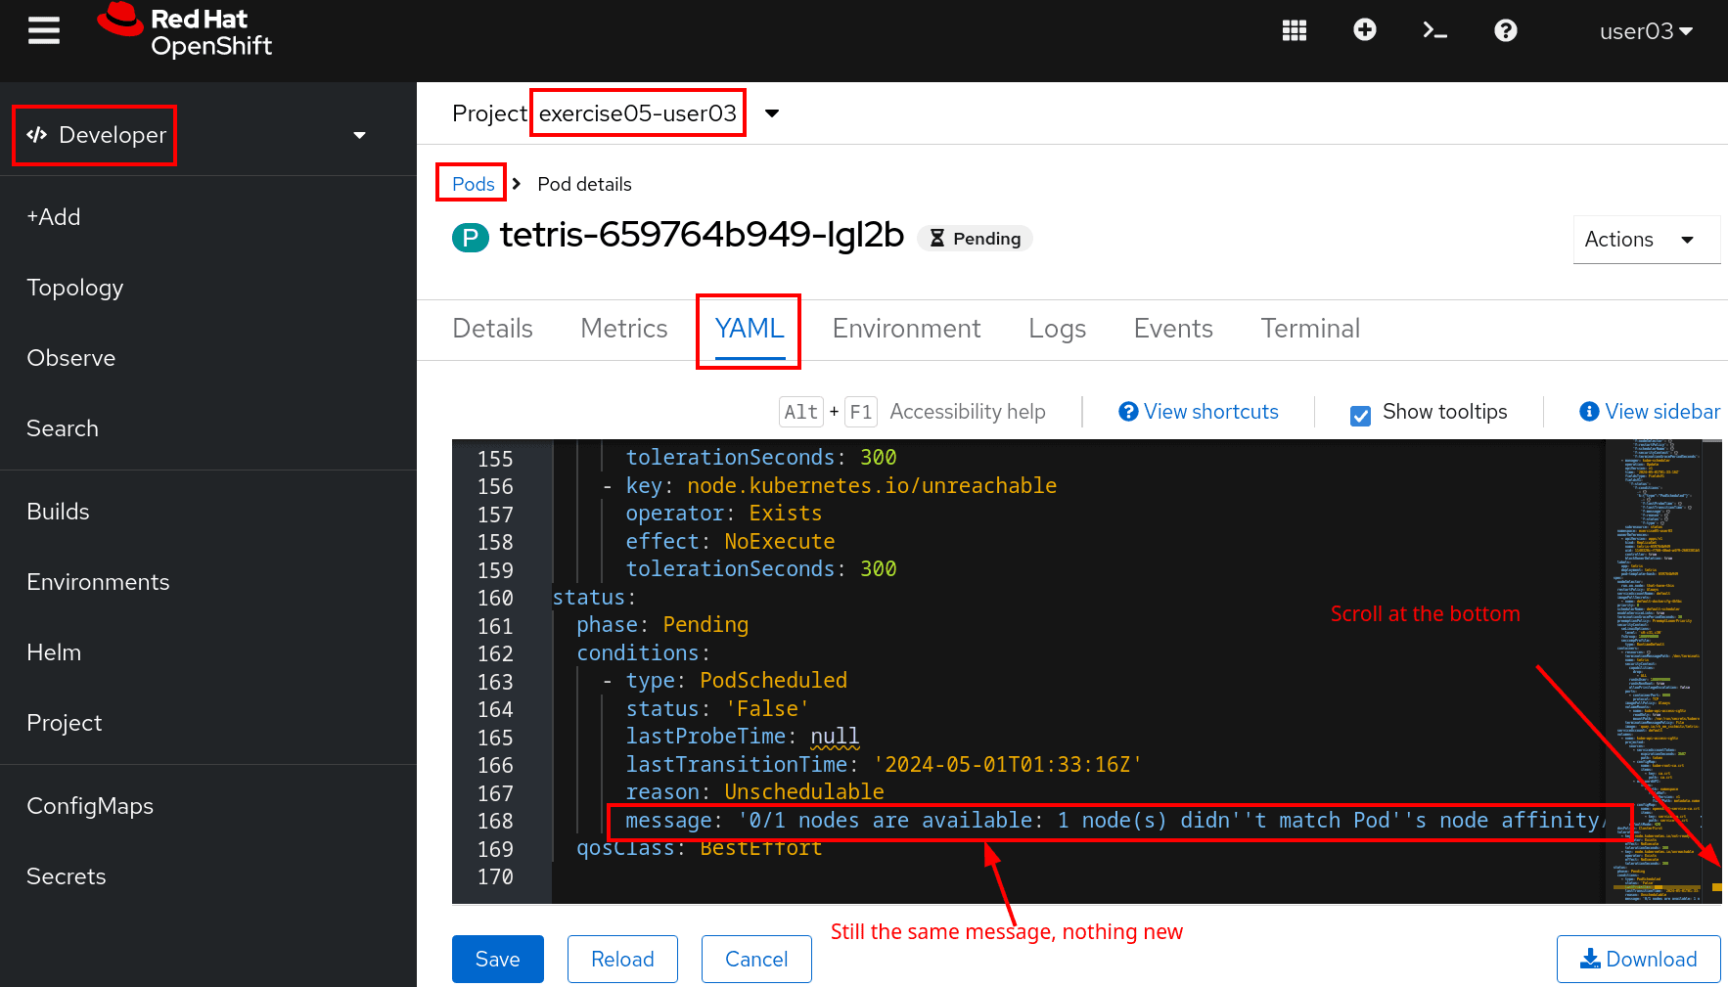Switch to the Environment tab
This screenshot has width=1728, height=987.
pyautogui.click(x=906, y=329)
